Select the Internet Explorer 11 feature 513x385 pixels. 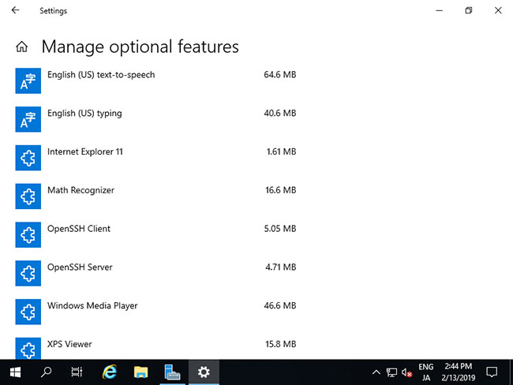(155, 158)
